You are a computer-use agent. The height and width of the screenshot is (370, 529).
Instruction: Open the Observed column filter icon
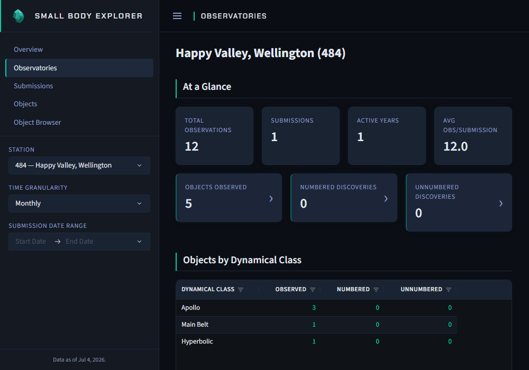pyautogui.click(x=313, y=290)
